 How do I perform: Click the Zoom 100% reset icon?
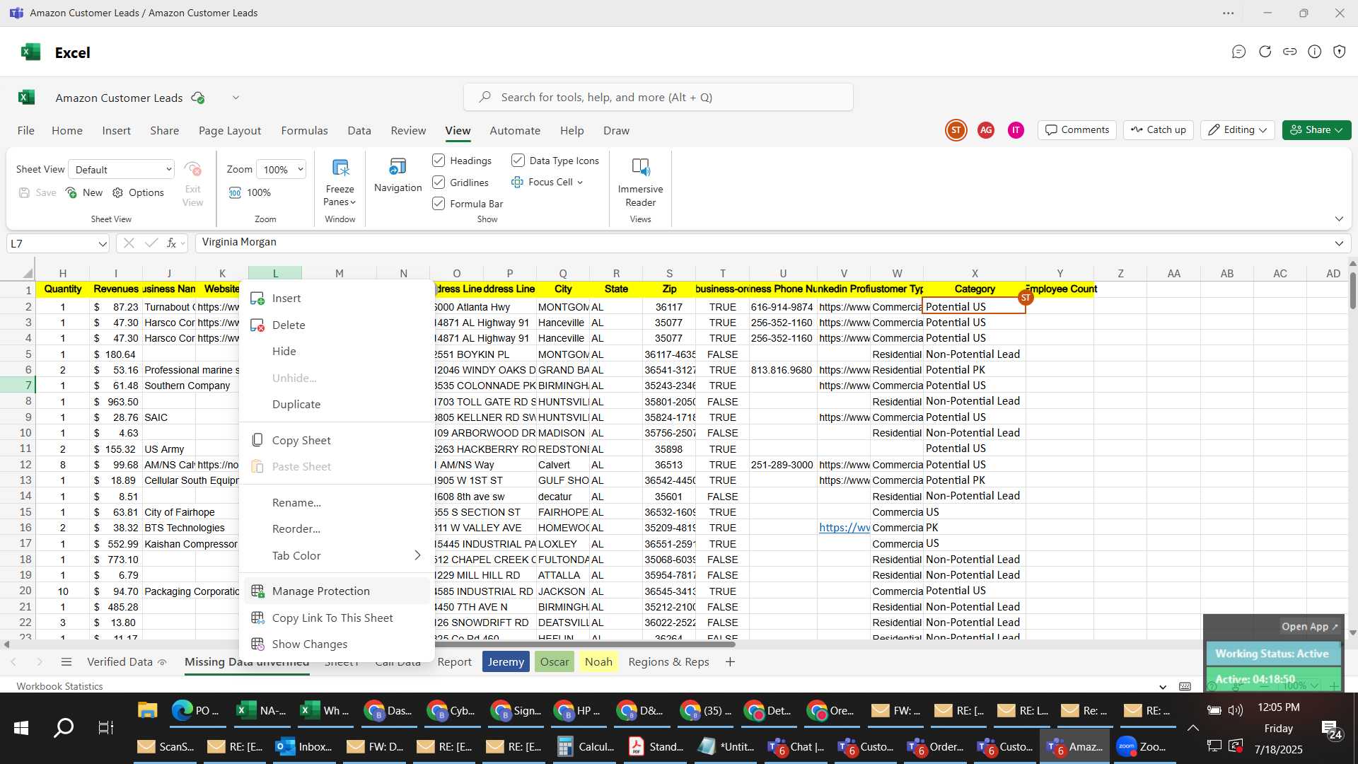click(x=235, y=192)
